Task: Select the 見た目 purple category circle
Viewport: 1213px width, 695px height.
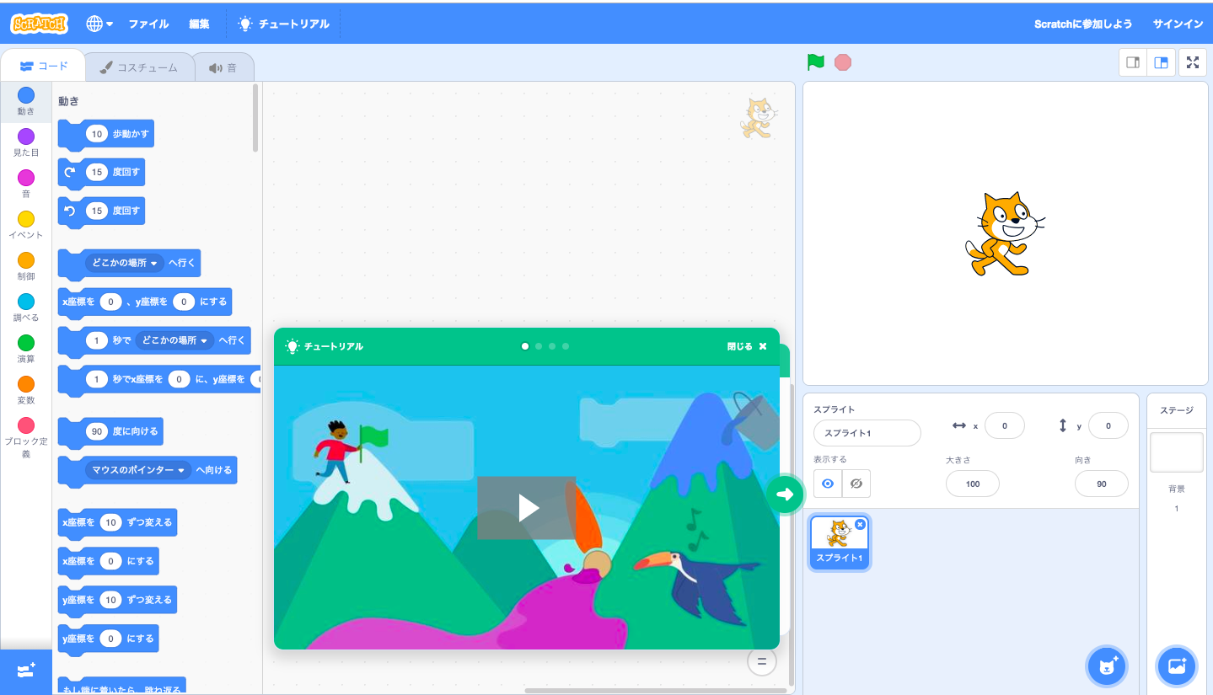Action: pyautogui.click(x=26, y=136)
